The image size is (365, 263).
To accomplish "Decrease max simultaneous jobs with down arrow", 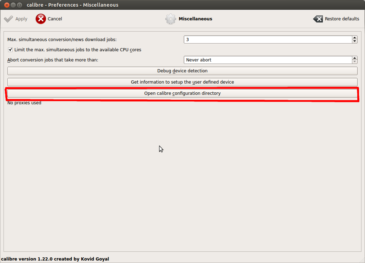I will (x=354, y=41).
